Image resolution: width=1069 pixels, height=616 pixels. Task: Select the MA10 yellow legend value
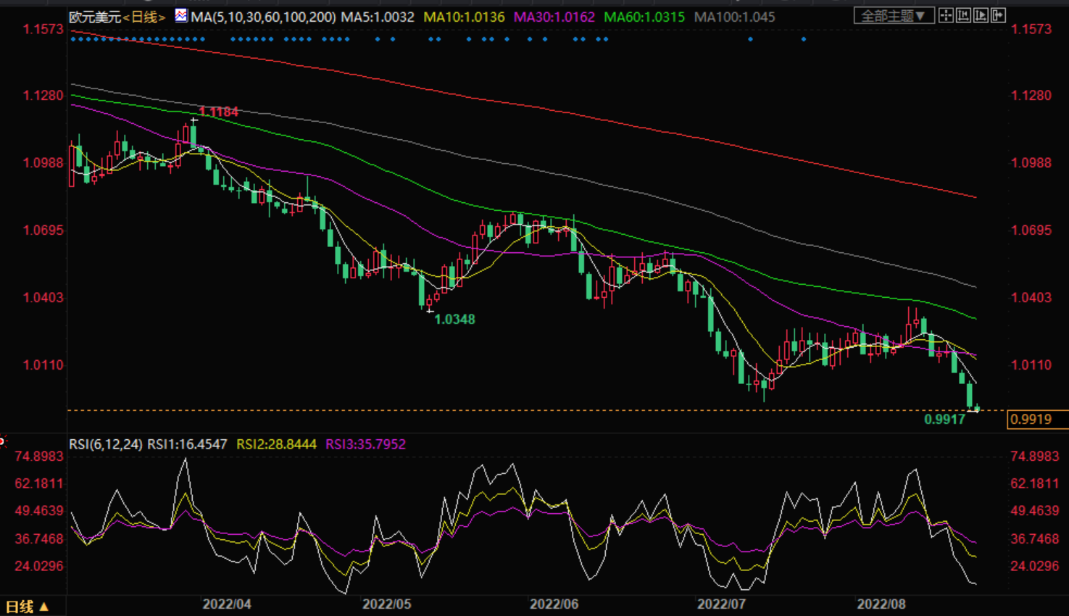(x=464, y=17)
